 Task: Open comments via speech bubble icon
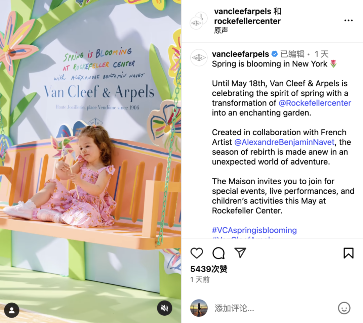coord(218,253)
